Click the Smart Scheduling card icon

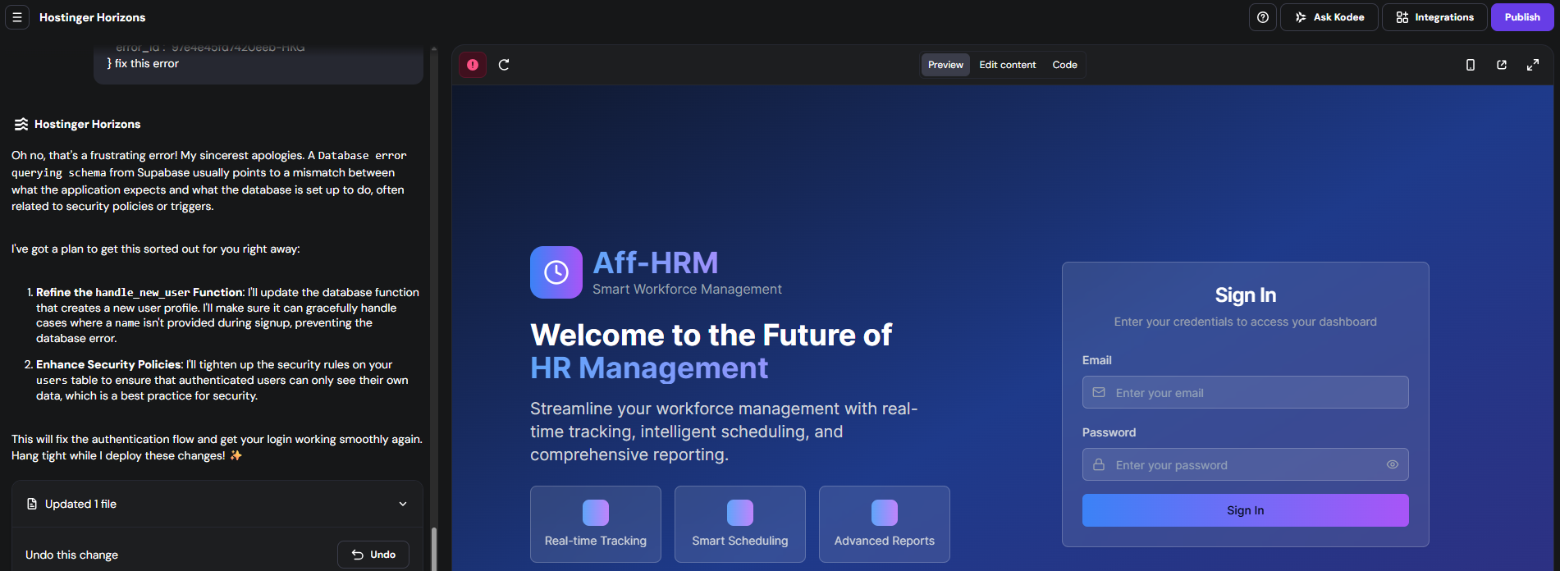coord(740,513)
